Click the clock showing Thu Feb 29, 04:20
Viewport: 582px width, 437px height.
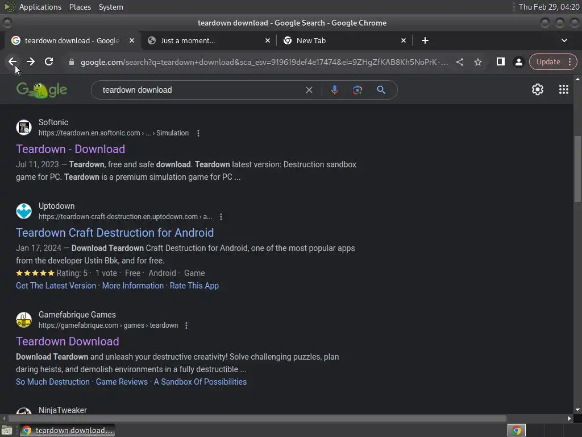tap(549, 7)
